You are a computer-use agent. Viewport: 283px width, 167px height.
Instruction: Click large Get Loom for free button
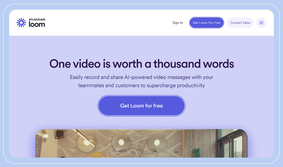(x=141, y=106)
